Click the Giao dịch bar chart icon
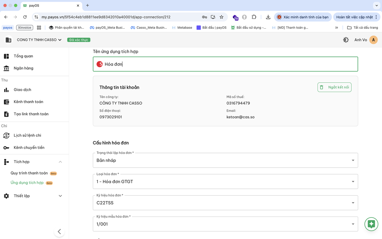382x239 pixels. [x=6, y=90]
